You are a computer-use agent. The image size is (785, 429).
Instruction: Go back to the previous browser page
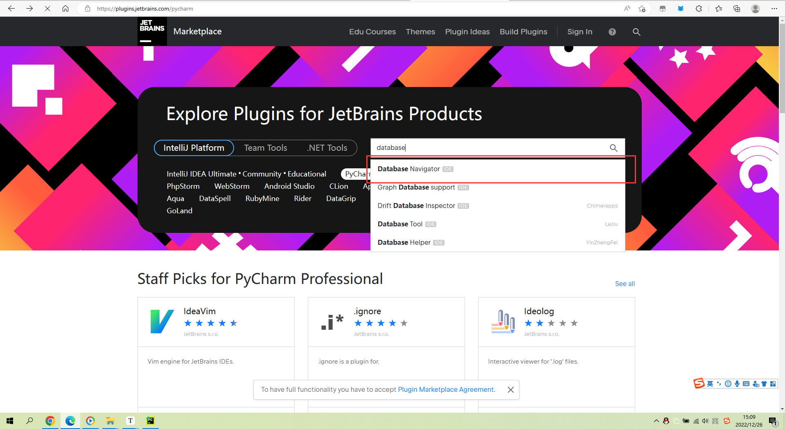coord(11,9)
